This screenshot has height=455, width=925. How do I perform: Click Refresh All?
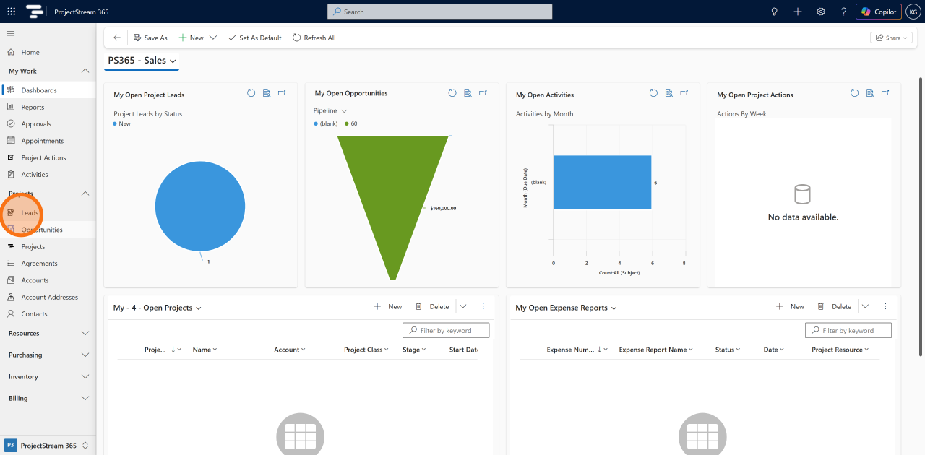314,38
